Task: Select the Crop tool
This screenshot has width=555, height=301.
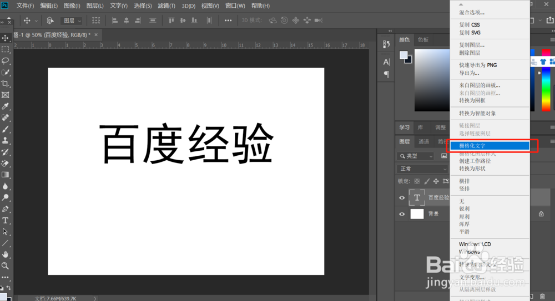Action: click(x=6, y=84)
